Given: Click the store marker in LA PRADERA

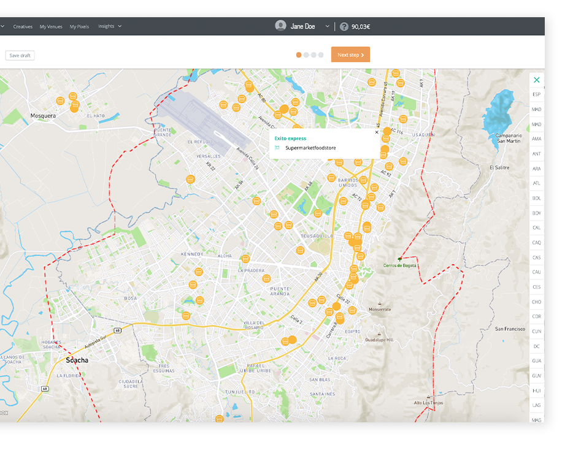Looking at the screenshot, I should pyautogui.click(x=266, y=279).
